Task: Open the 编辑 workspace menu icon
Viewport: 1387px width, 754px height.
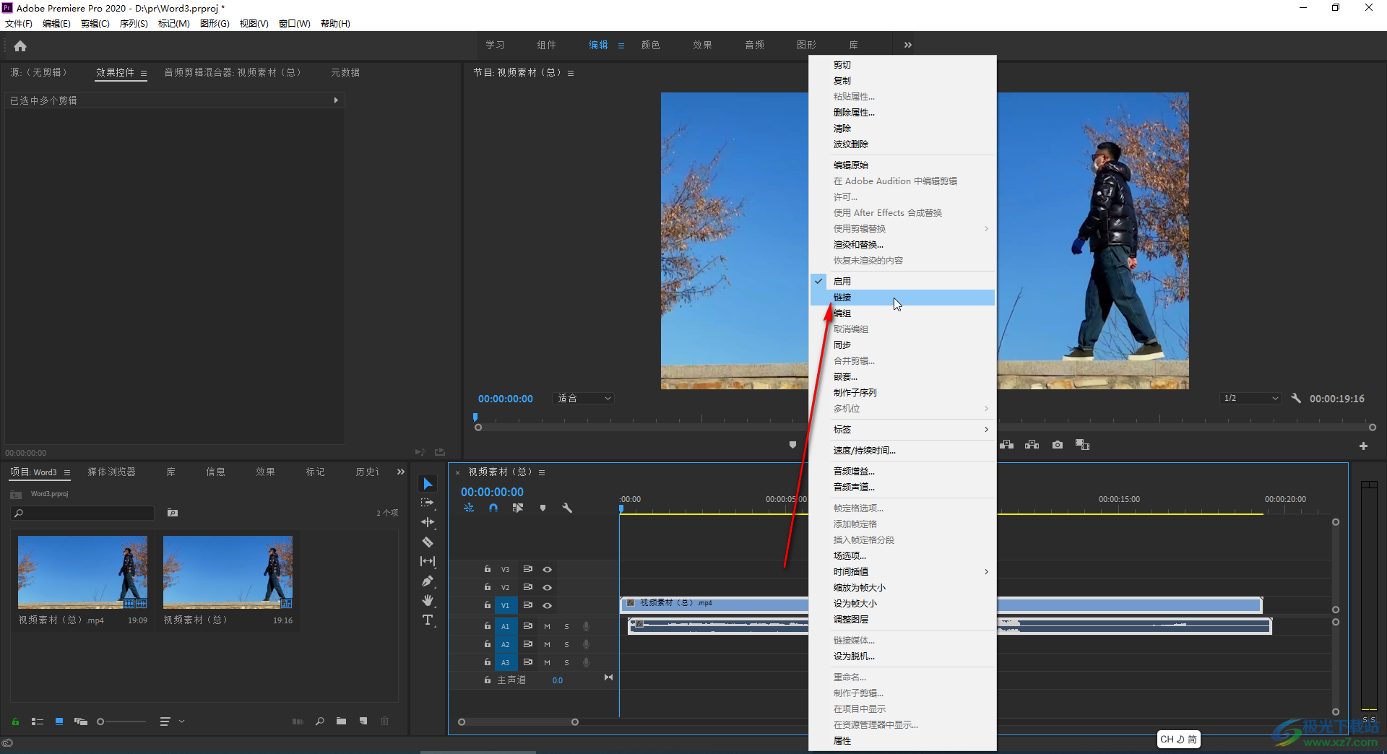Action: (621, 45)
